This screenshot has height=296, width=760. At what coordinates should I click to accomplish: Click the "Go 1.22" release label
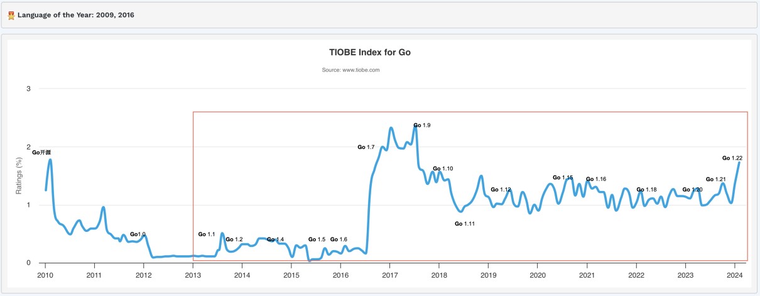coord(732,158)
